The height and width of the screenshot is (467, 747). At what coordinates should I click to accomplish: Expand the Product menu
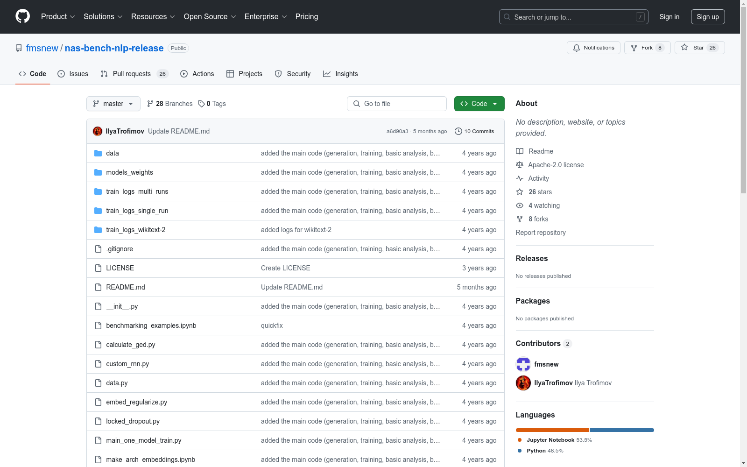(x=58, y=17)
